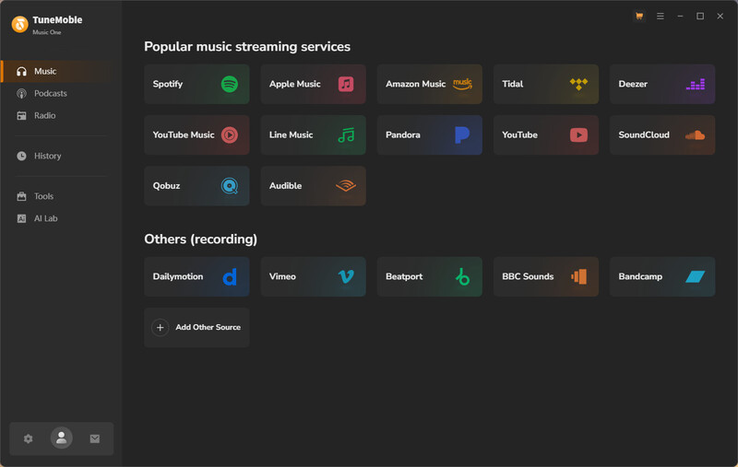Open Podcasts section in sidebar
Viewport: 738px width, 467px height.
50,93
